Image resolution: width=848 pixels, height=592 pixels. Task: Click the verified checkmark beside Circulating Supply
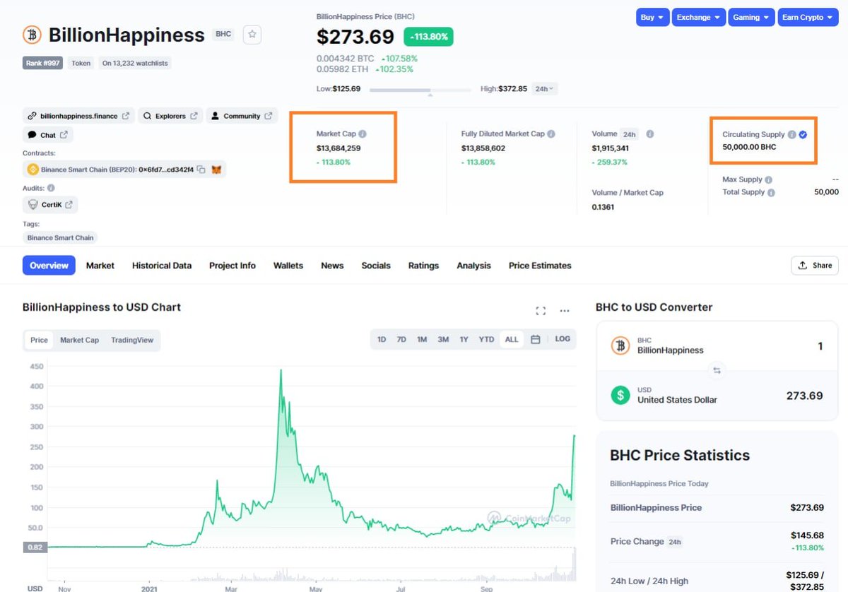[803, 134]
